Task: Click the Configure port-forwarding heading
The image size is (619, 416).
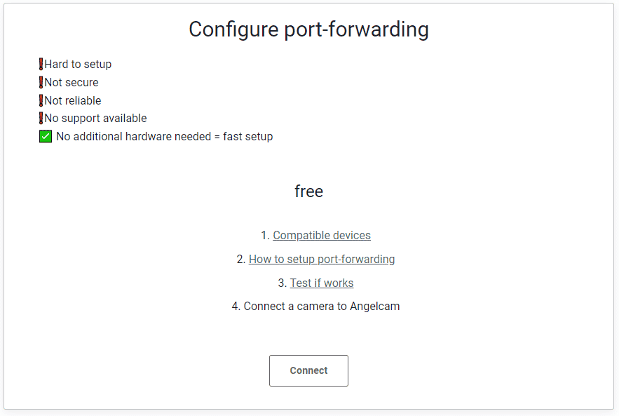Action: click(308, 29)
